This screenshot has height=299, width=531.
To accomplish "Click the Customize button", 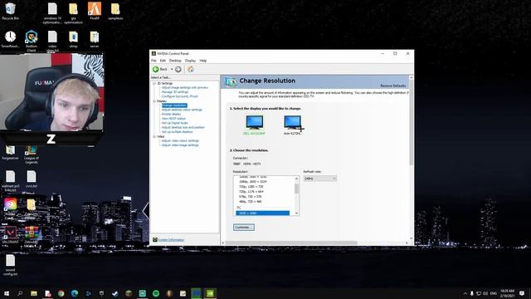I will [243, 227].
